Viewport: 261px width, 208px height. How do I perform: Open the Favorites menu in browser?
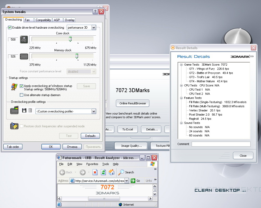tap(92, 164)
